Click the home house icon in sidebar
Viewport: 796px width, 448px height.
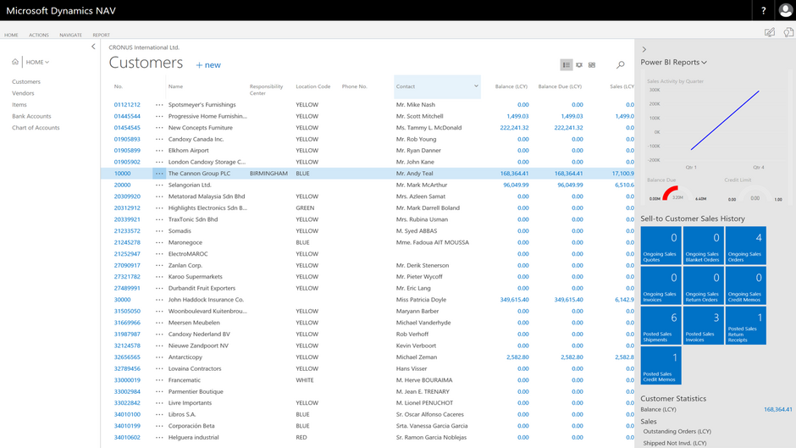pos(15,62)
